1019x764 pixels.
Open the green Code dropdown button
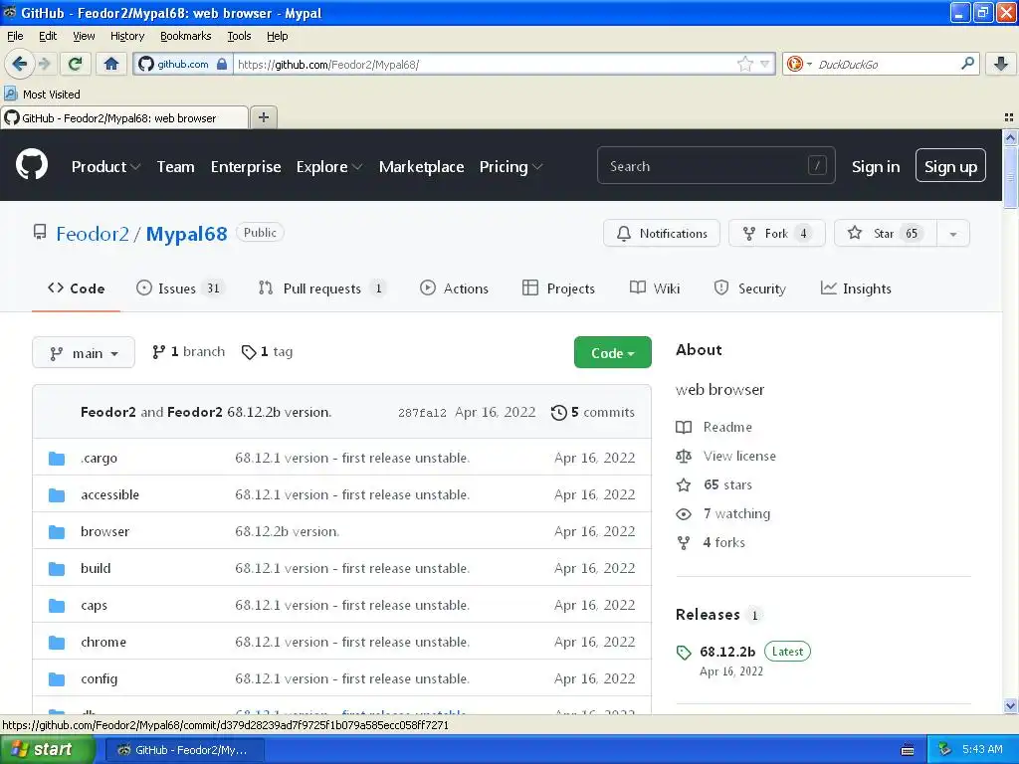pyautogui.click(x=612, y=352)
